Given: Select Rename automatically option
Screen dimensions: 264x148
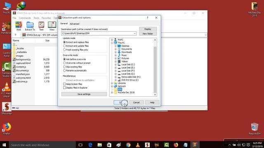Looking at the screenshot, I should [x=75, y=70].
